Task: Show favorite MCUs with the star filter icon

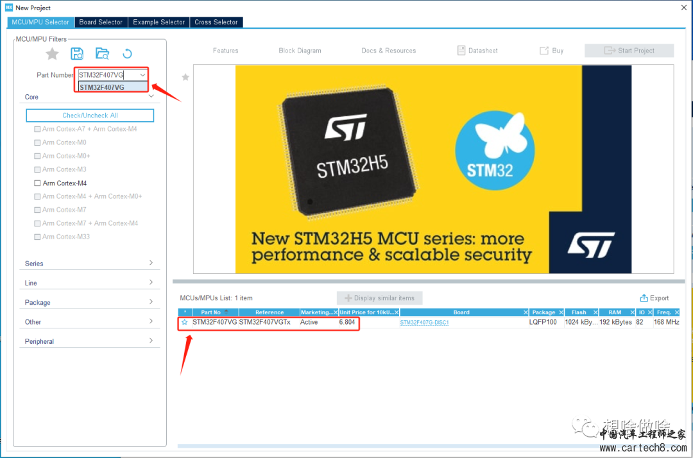Action: coord(52,54)
